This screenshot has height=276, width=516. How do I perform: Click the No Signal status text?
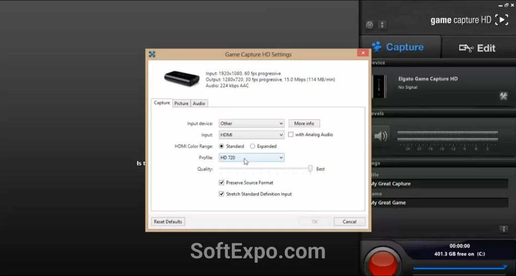(408, 87)
